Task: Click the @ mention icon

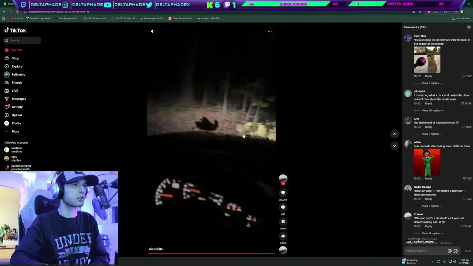Action: pos(450,251)
